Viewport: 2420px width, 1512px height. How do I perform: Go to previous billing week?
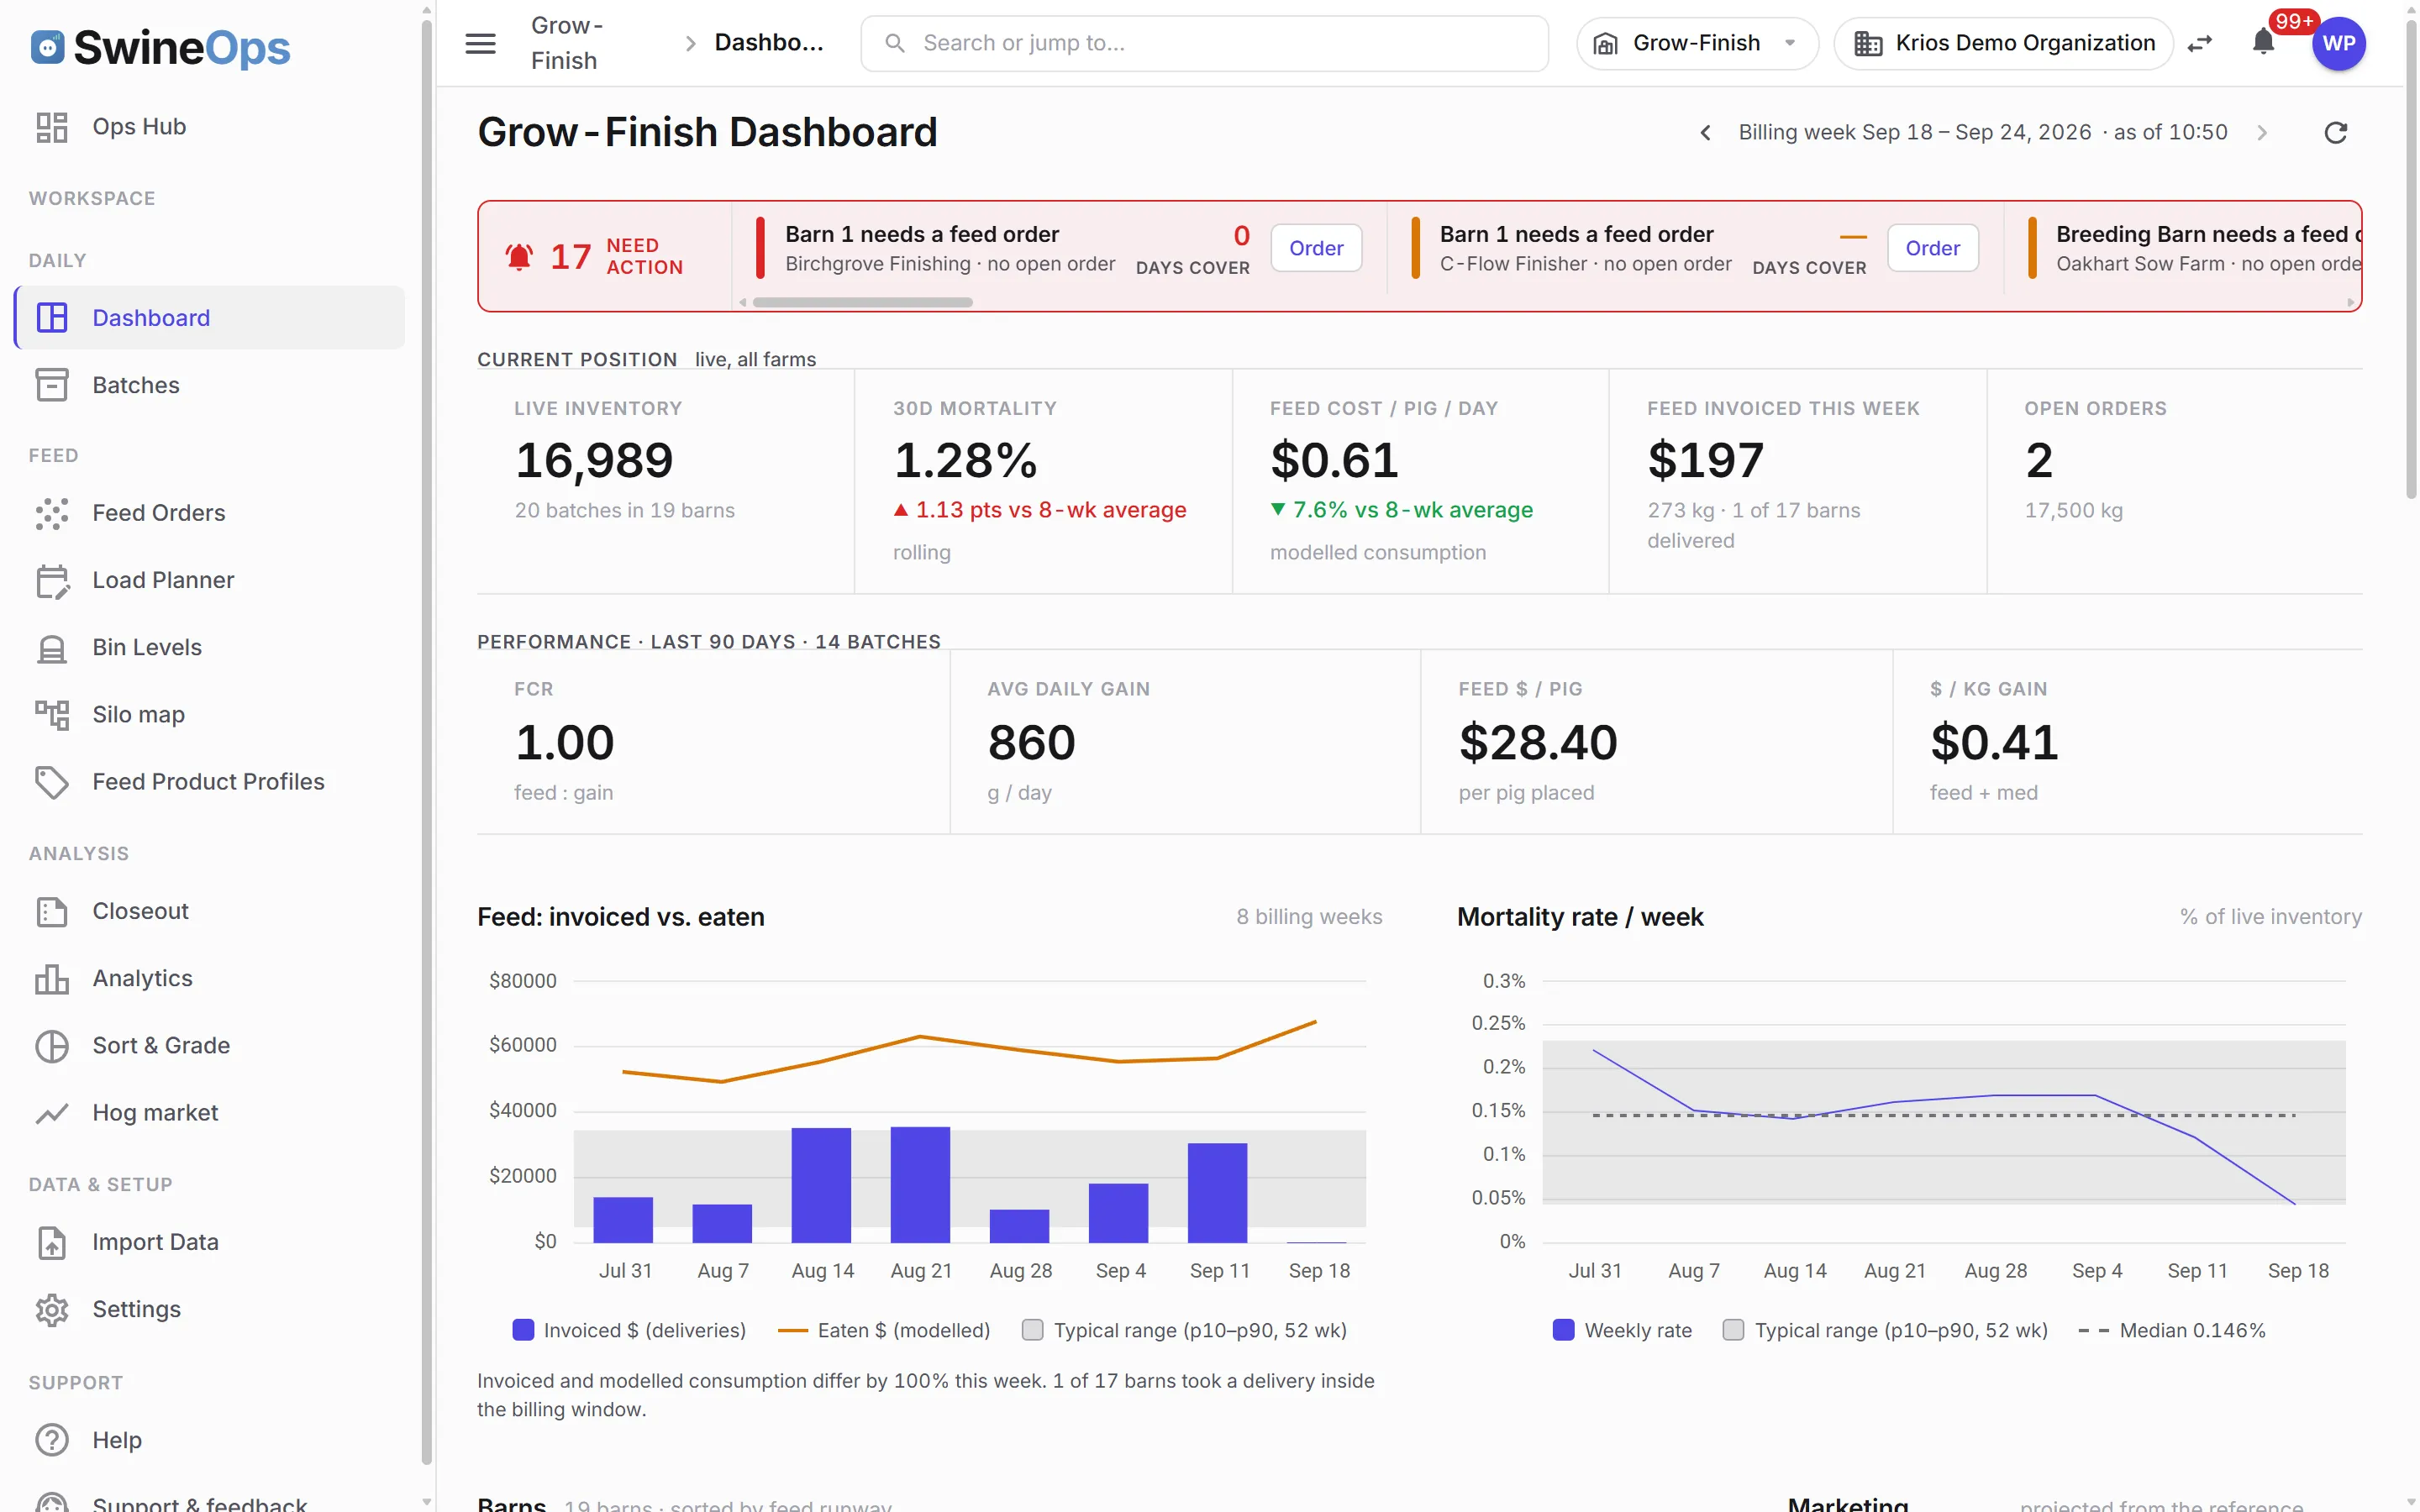(1705, 132)
